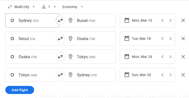This screenshot has width=189, height=98.
Task: Delete the Osaka to Tokyo flight row
Action: click(183, 57)
